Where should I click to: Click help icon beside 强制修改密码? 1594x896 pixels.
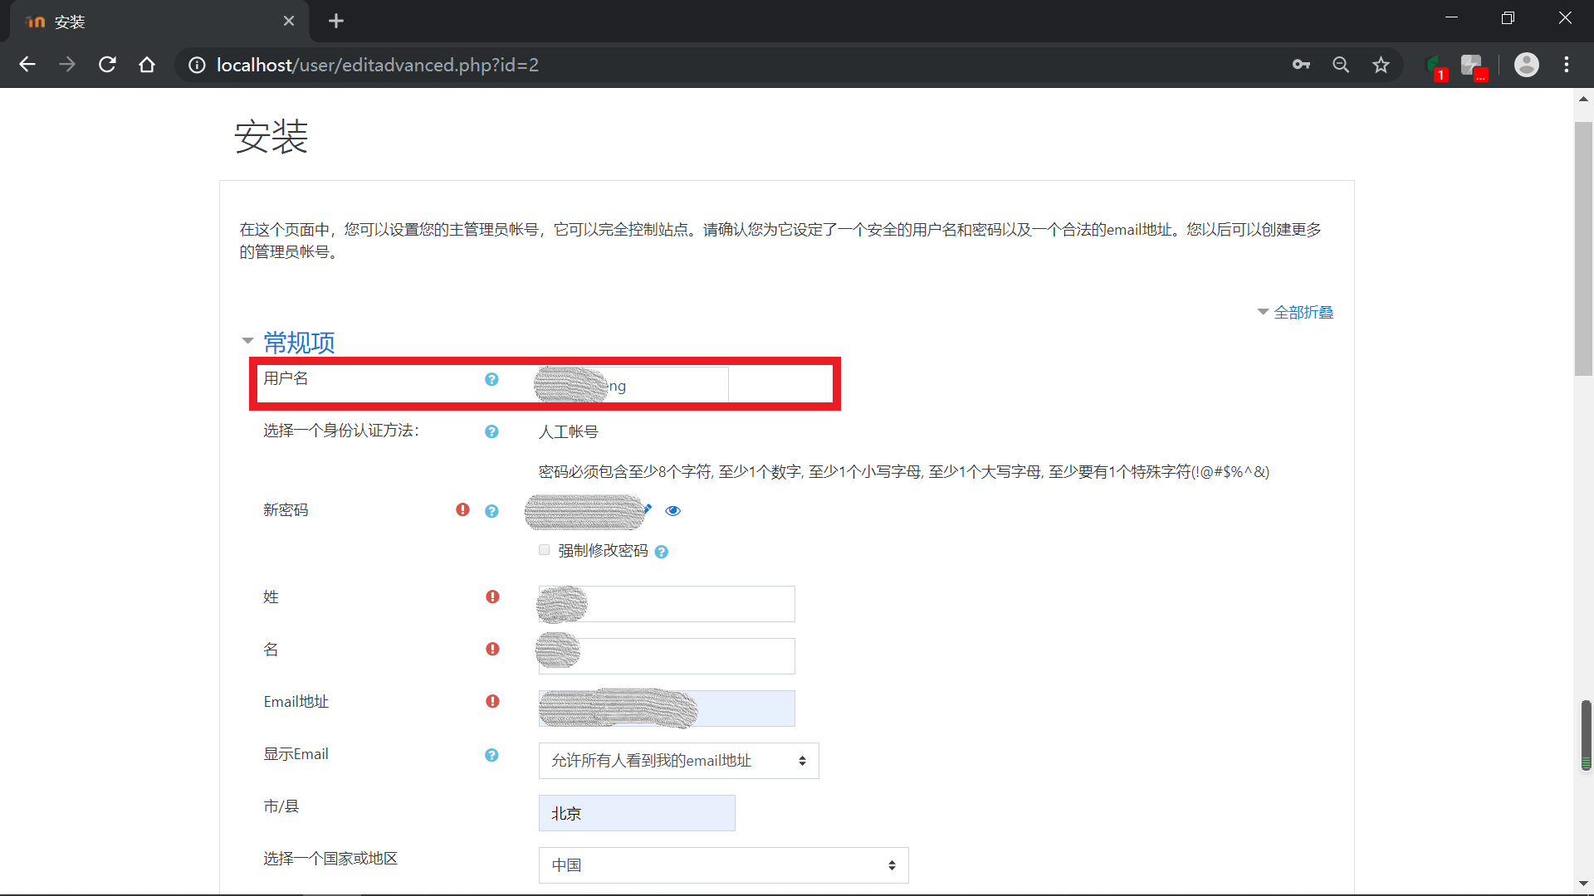pos(662,551)
